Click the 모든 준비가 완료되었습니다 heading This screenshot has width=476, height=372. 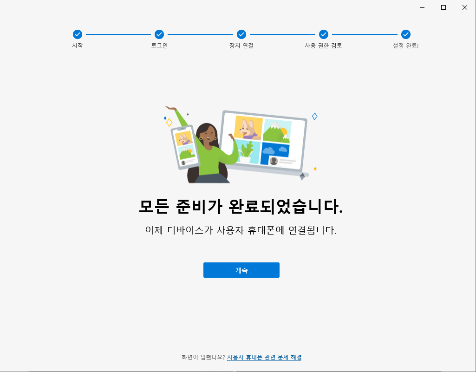point(241,207)
